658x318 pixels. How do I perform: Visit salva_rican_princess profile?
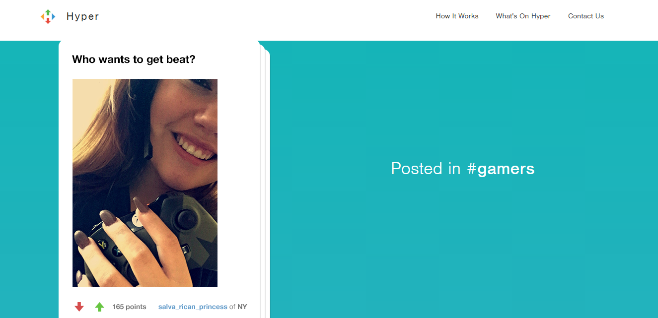tap(193, 307)
